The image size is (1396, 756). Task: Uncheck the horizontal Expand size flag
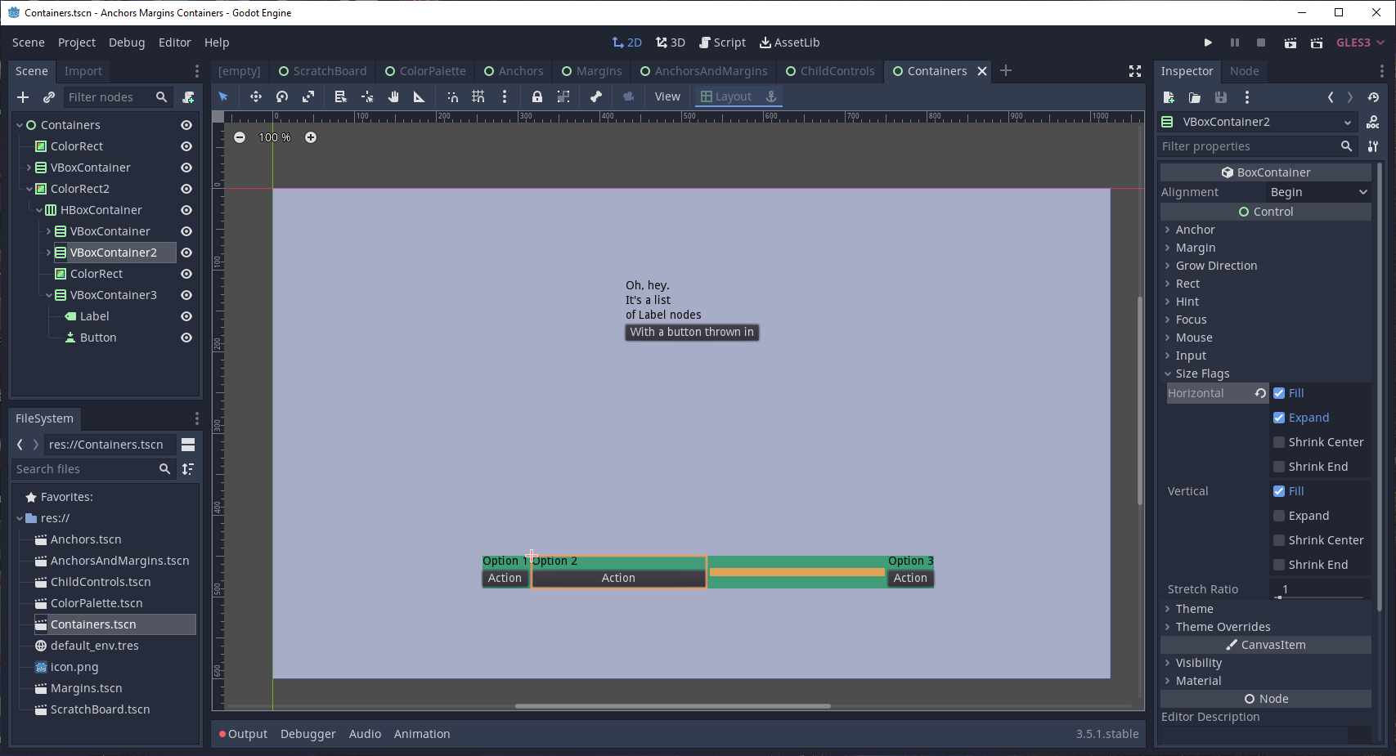(1280, 418)
